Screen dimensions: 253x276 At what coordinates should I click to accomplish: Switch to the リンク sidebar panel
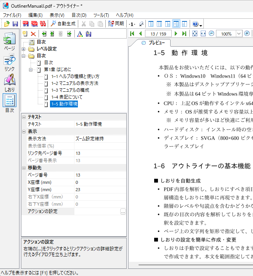[9, 62]
